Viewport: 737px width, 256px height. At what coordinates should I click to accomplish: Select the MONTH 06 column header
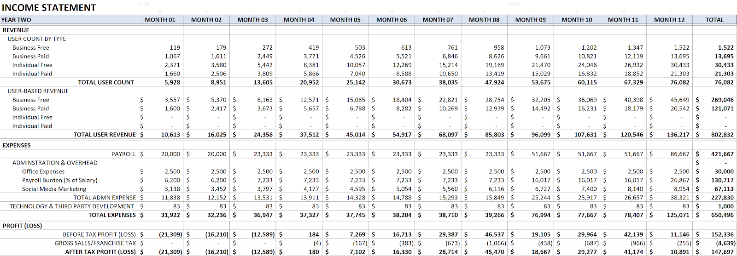click(x=392, y=20)
